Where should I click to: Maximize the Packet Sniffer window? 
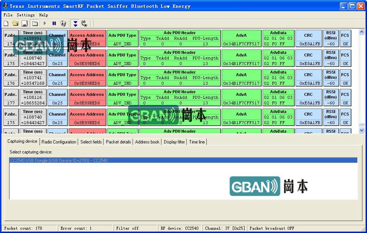(352, 6)
